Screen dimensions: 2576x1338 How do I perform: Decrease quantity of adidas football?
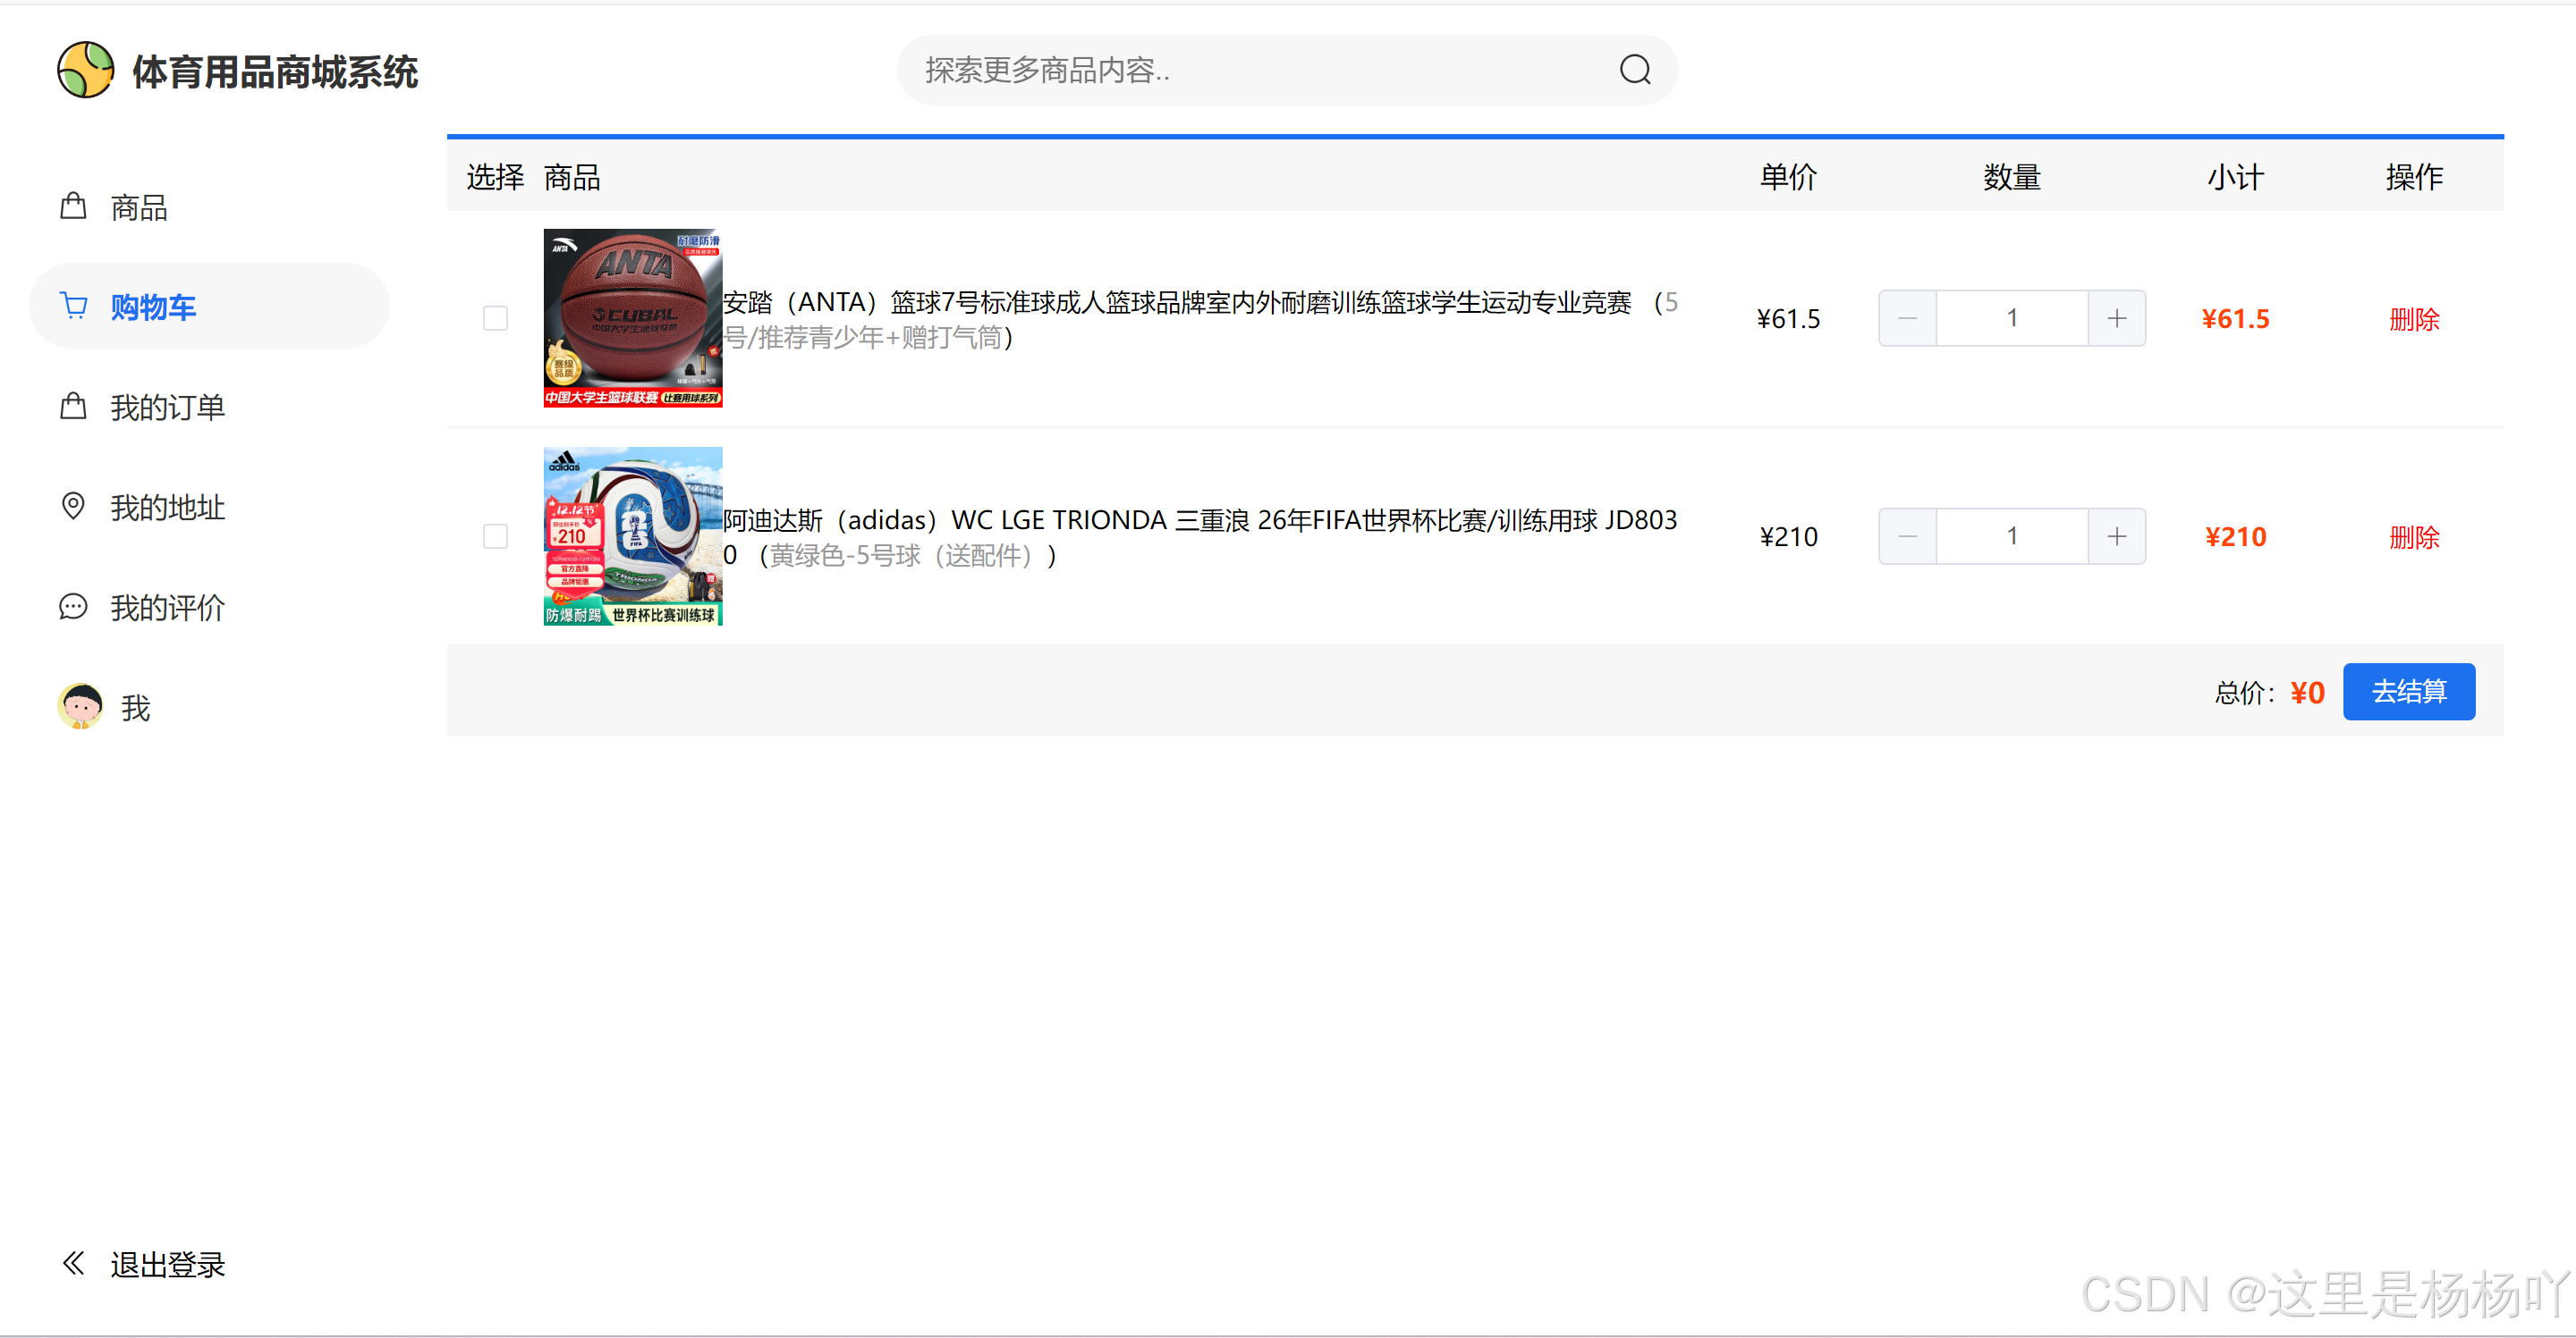point(1907,535)
